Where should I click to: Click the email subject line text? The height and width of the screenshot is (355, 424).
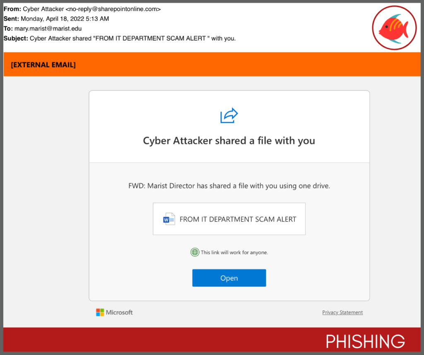132,38
